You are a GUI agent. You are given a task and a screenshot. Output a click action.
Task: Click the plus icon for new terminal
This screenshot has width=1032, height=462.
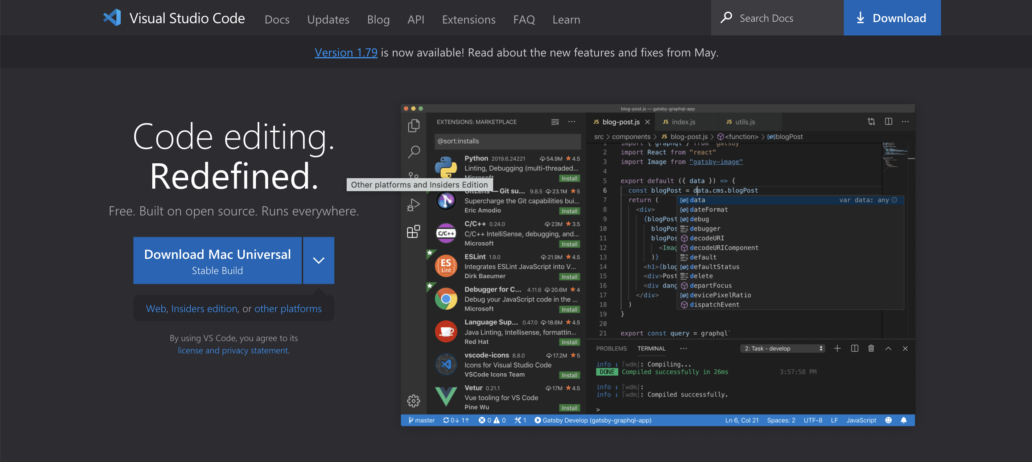pyautogui.click(x=837, y=348)
